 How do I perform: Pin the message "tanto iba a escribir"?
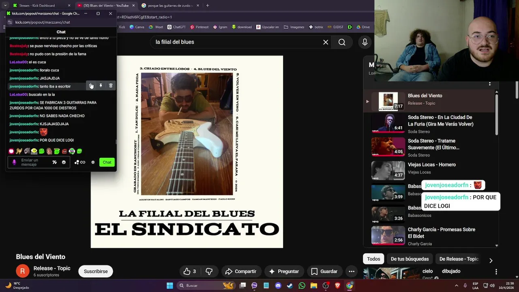click(x=101, y=86)
